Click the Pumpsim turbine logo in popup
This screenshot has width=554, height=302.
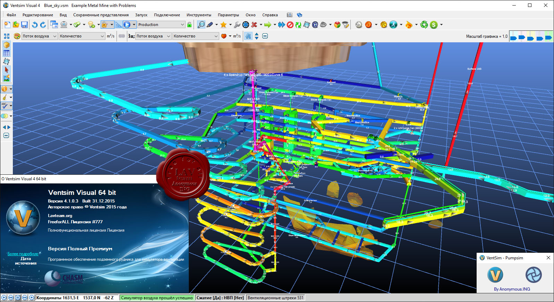pos(534,275)
